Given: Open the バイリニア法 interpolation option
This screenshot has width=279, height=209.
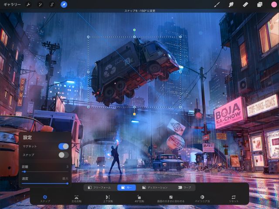Looking at the screenshot, I should [202, 199].
